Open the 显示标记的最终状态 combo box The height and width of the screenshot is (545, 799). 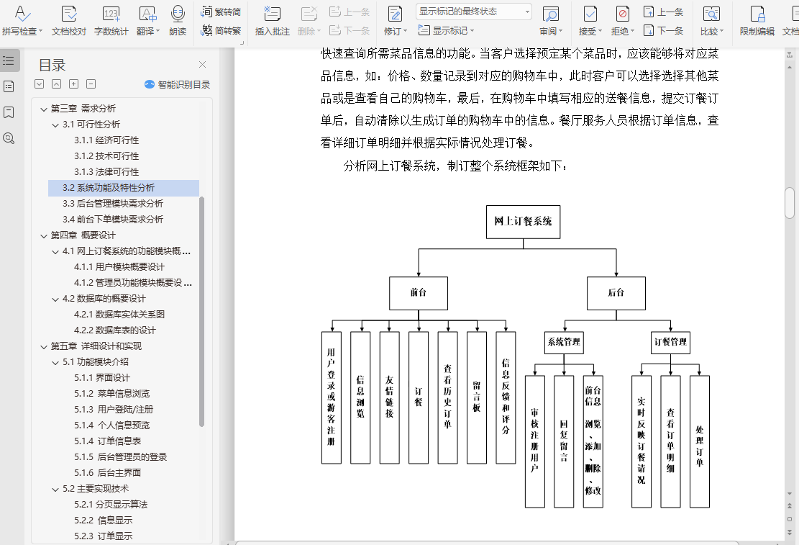(474, 12)
